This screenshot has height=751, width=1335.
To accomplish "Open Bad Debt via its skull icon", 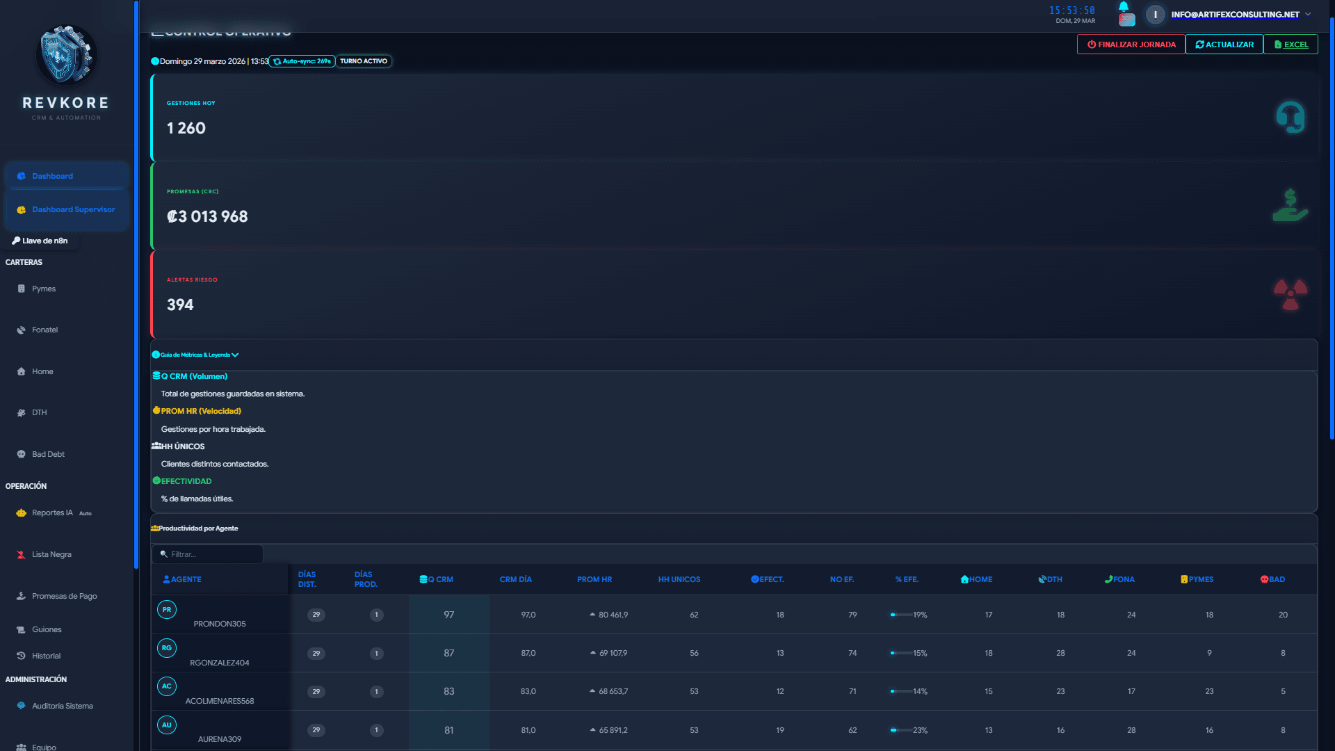I will point(22,454).
